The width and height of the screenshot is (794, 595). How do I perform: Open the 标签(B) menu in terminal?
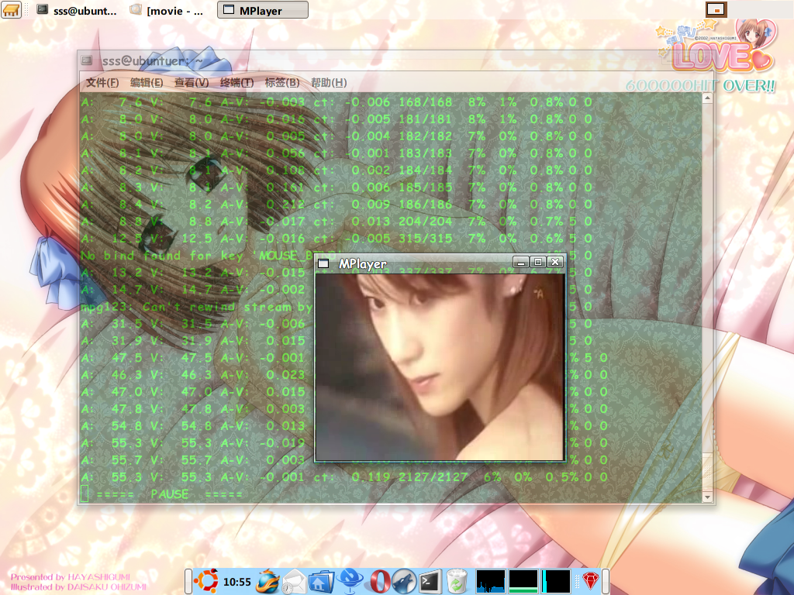[282, 82]
